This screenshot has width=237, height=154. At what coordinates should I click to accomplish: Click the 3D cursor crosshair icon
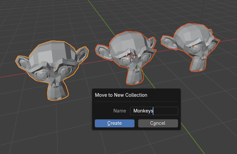click(x=130, y=56)
